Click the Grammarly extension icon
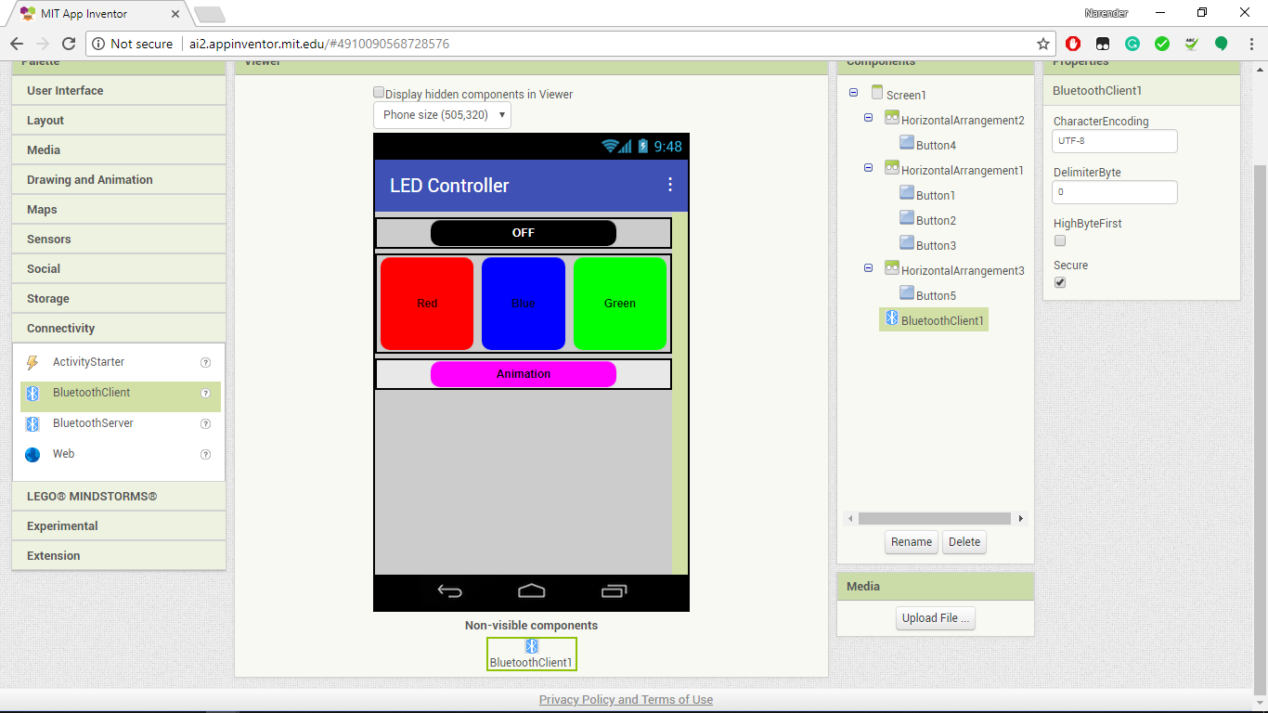 click(x=1132, y=44)
